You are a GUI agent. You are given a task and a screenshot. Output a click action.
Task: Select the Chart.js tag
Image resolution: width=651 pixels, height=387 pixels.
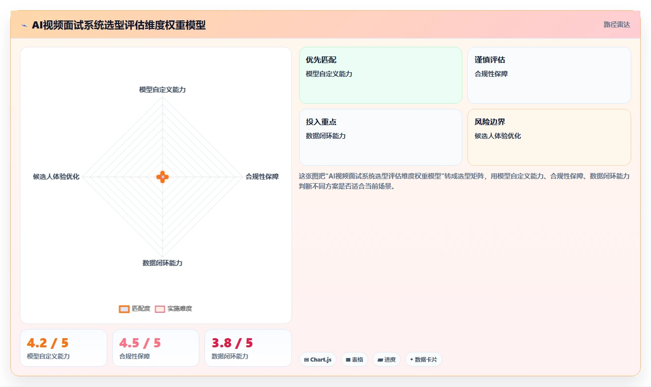(317, 360)
